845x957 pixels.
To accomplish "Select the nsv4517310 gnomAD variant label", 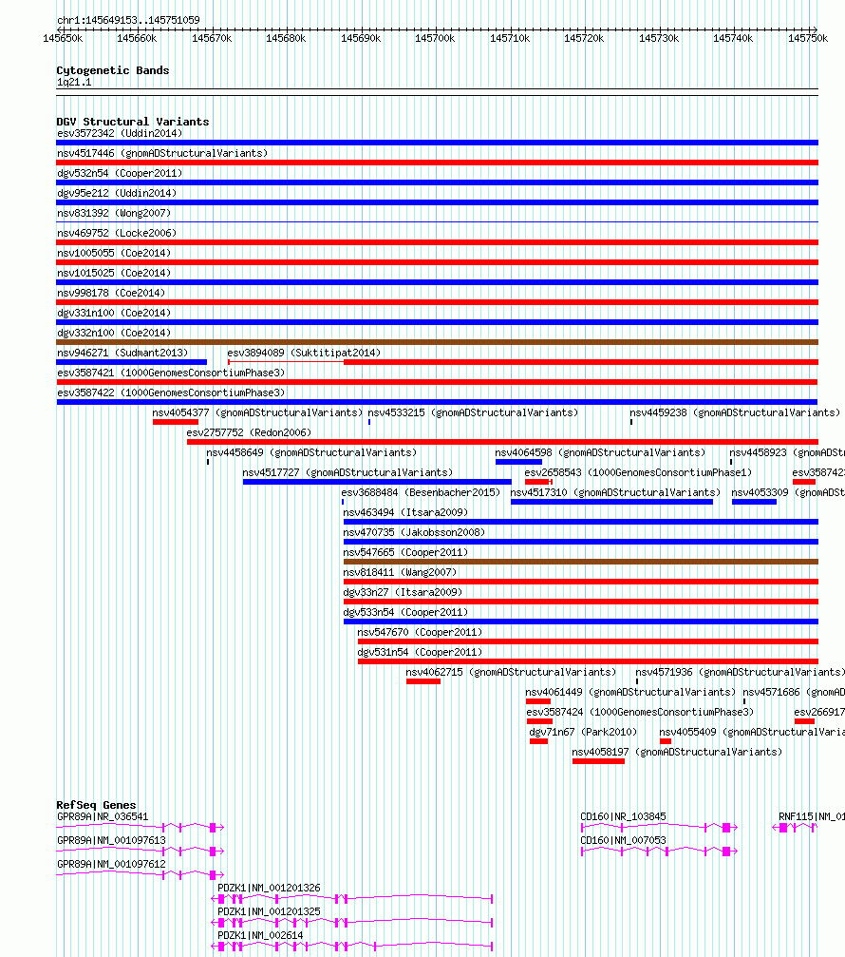I will click(x=615, y=492).
